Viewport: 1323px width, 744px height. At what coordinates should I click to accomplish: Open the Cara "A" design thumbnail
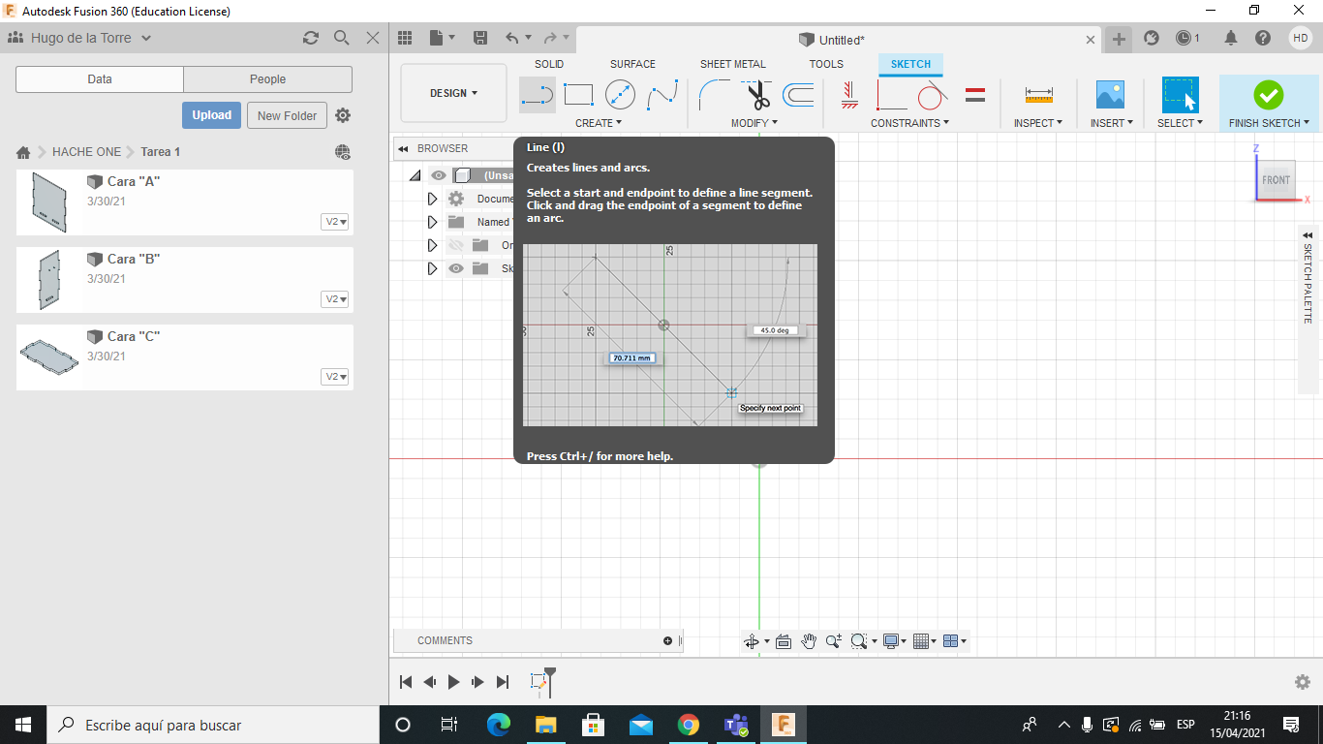click(x=49, y=201)
